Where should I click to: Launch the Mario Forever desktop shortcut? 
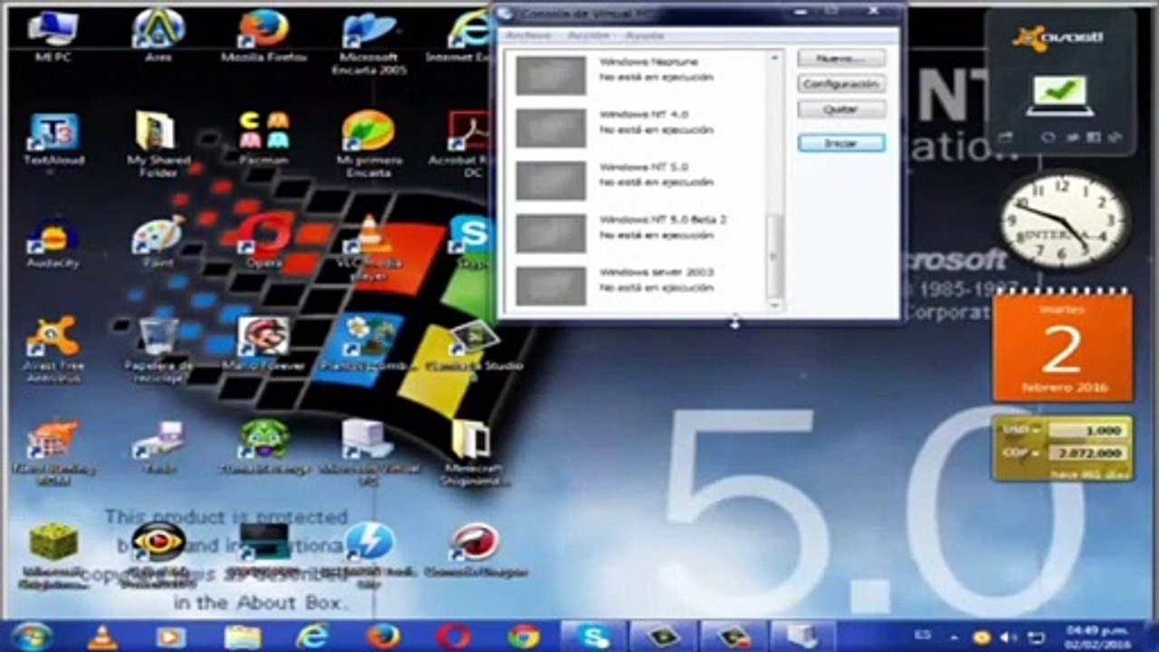(263, 344)
